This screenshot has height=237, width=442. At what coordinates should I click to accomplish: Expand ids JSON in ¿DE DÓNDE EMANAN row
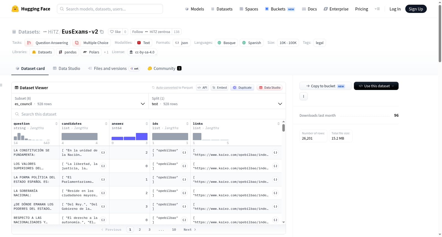184,206
